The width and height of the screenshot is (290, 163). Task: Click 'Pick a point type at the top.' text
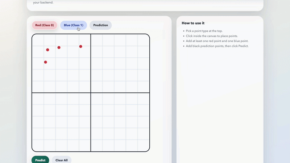(x=204, y=31)
